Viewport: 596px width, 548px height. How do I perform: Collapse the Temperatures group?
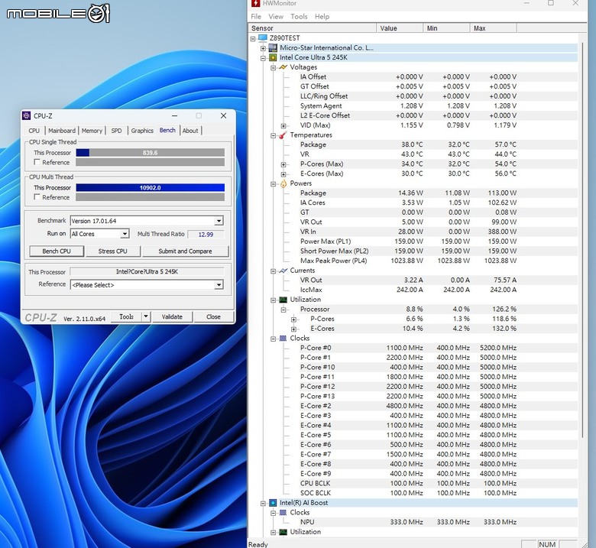tap(273, 135)
